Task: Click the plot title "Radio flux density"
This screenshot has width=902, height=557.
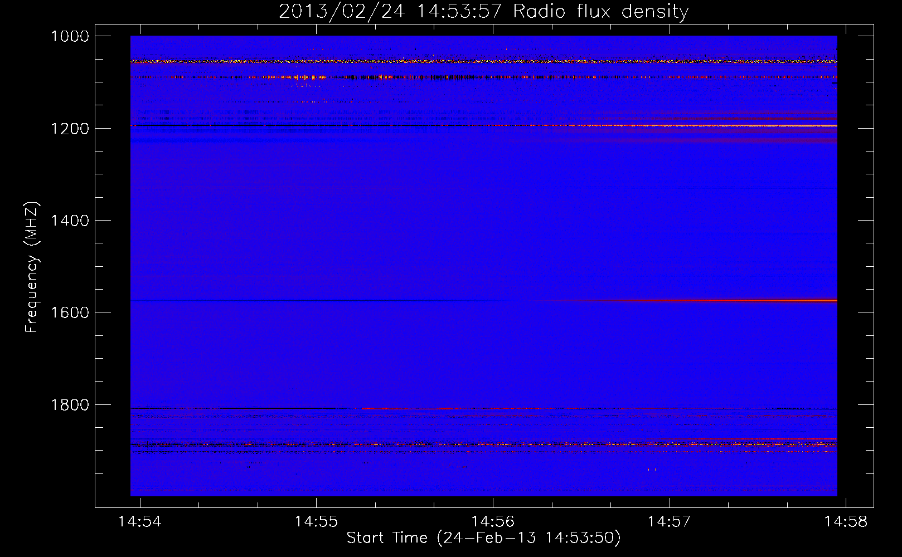Action: (x=600, y=12)
